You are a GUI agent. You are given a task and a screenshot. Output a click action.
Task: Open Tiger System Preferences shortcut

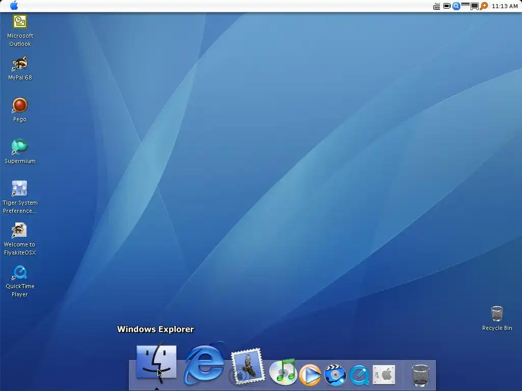(20, 198)
